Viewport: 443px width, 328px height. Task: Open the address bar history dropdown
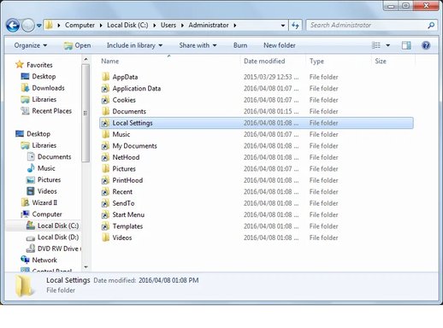[x=282, y=26]
